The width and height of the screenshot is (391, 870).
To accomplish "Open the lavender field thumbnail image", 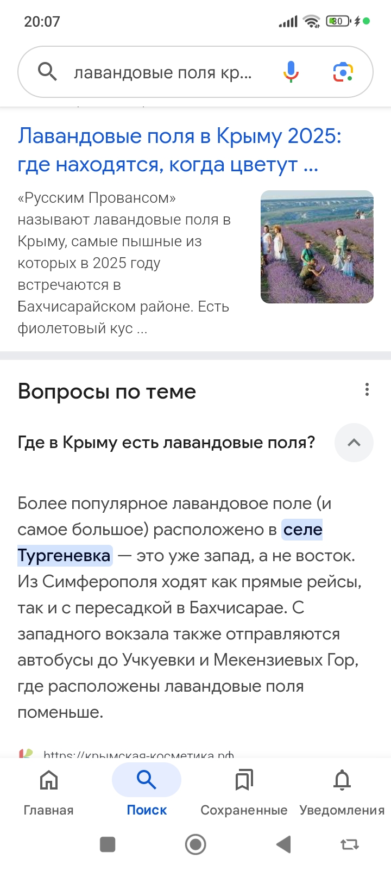I will [x=317, y=247].
